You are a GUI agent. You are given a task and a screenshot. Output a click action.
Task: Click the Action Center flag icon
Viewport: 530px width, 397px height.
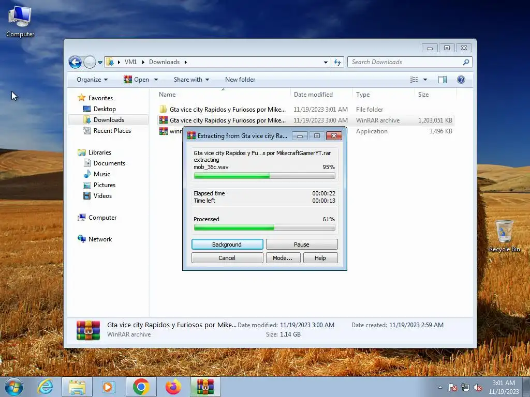[453, 387]
